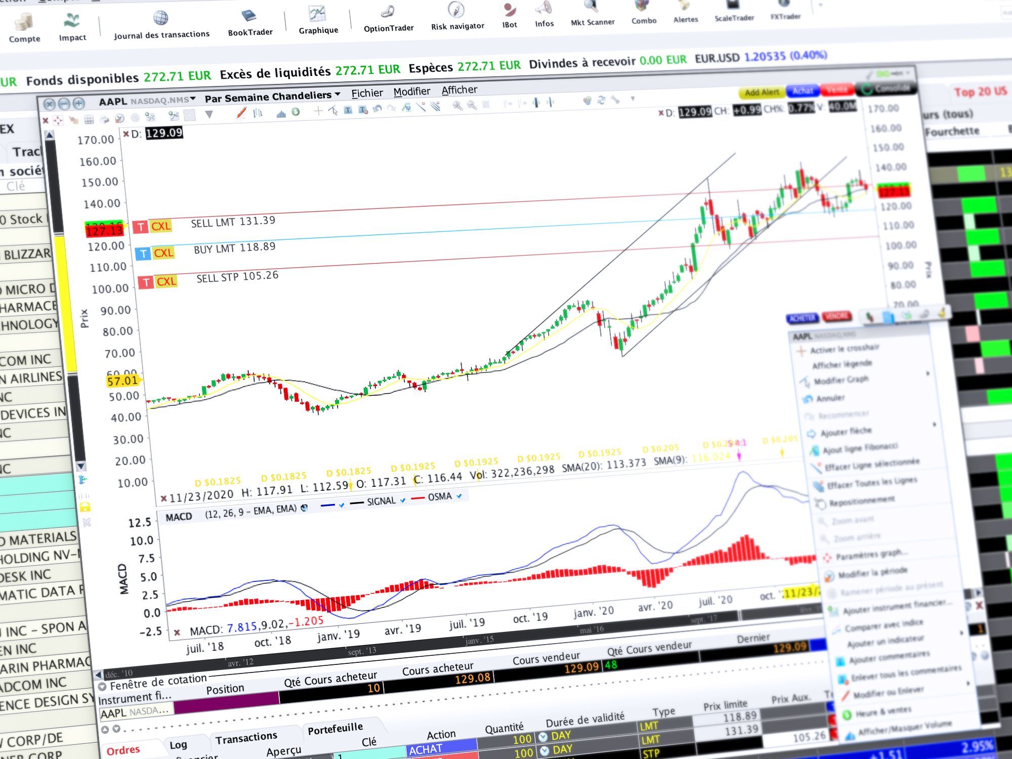Viewport: 1012px width, 759px height.
Task: Remove the D: 129.09 price label via its x
Action: [125, 134]
